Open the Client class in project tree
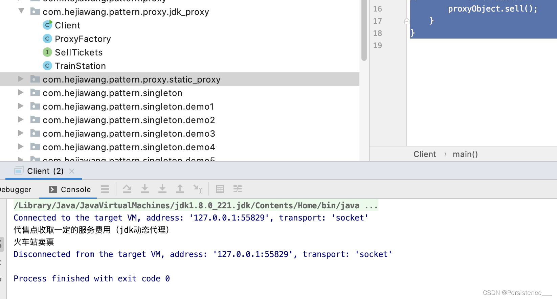The width and height of the screenshot is (557, 299). (x=68, y=25)
